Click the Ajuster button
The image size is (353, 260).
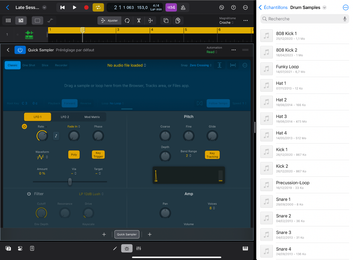coord(109,21)
